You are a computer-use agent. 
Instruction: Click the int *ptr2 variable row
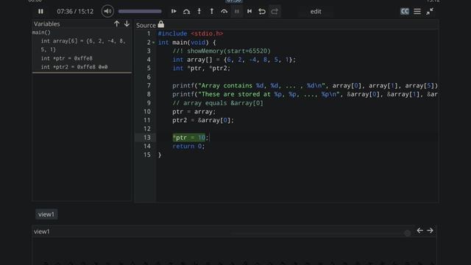pos(74,67)
